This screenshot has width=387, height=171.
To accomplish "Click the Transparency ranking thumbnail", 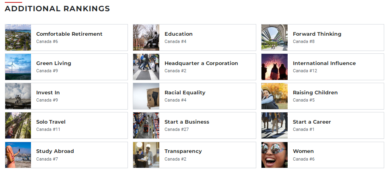I will 146,155.
